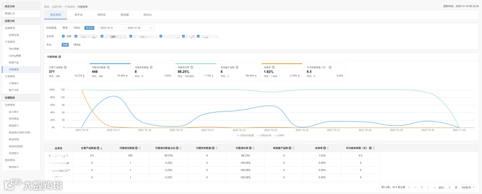Click 运营分析 in the breadcrumb
The width and height of the screenshot is (482, 194).
[x=58, y=6]
